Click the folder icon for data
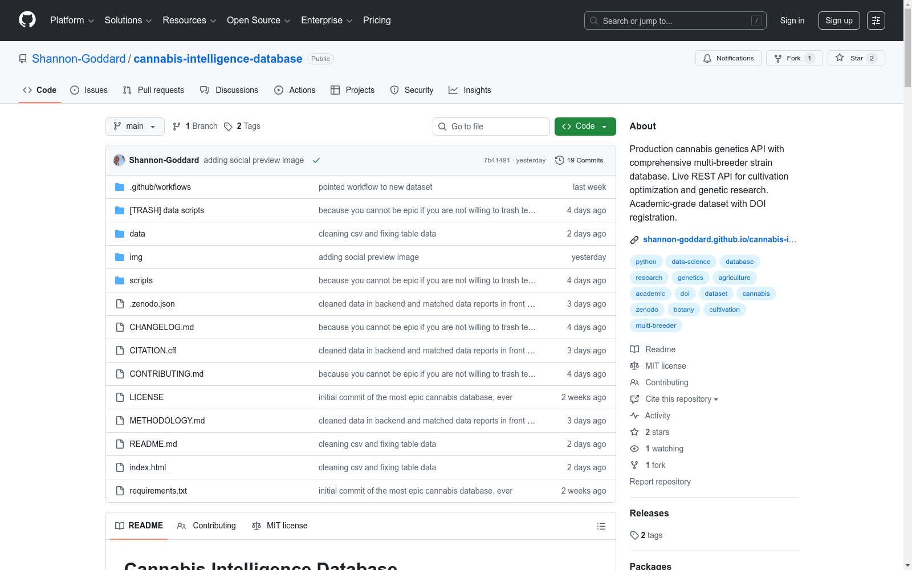This screenshot has width=912, height=570. click(120, 234)
